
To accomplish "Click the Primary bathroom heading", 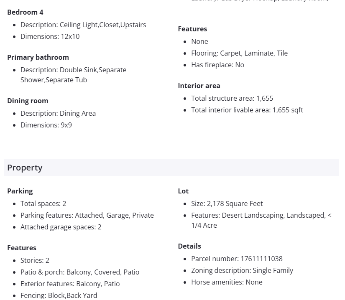I will pos(38,57).
